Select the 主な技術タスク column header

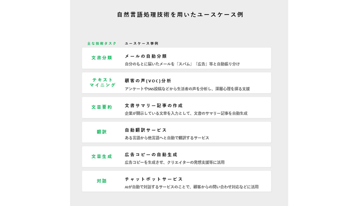[x=102, y=43]
